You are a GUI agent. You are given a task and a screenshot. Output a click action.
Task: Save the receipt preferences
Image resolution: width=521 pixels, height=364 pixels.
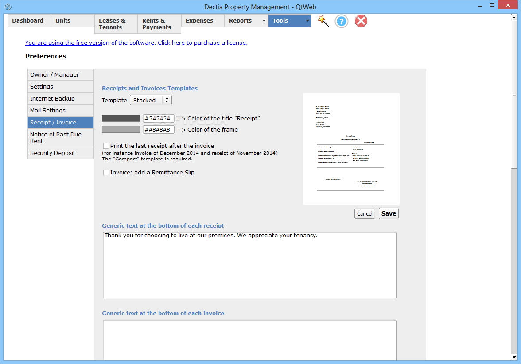pyautogui.click(x=389, y=213)
